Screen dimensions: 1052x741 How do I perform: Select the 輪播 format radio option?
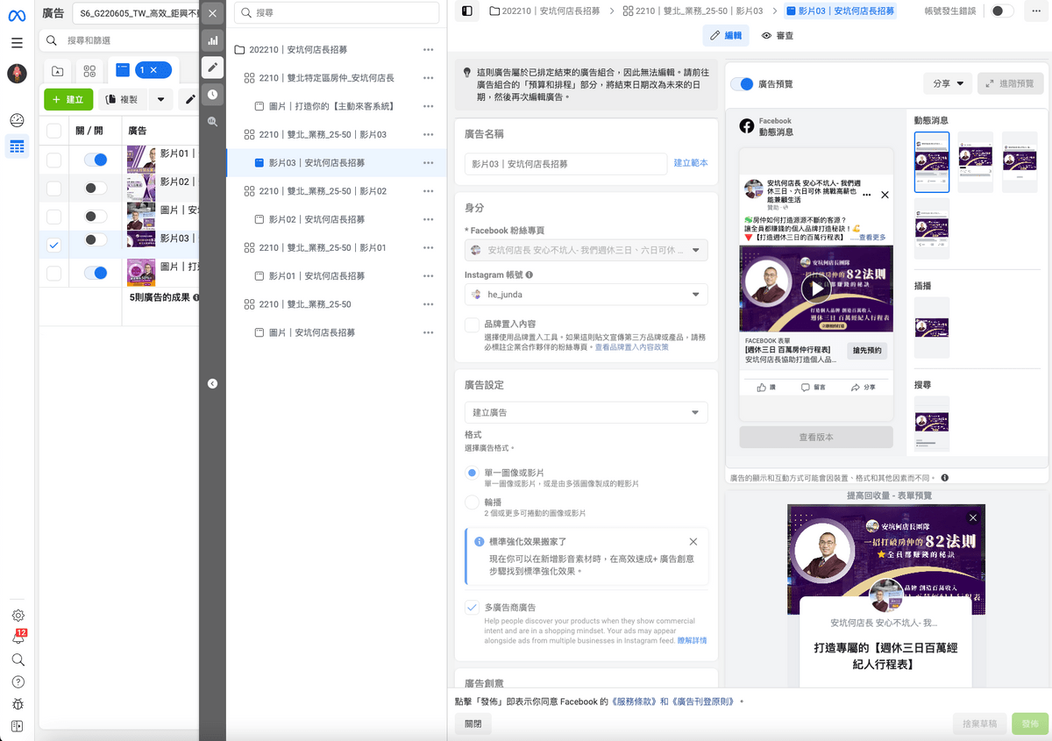472,502
